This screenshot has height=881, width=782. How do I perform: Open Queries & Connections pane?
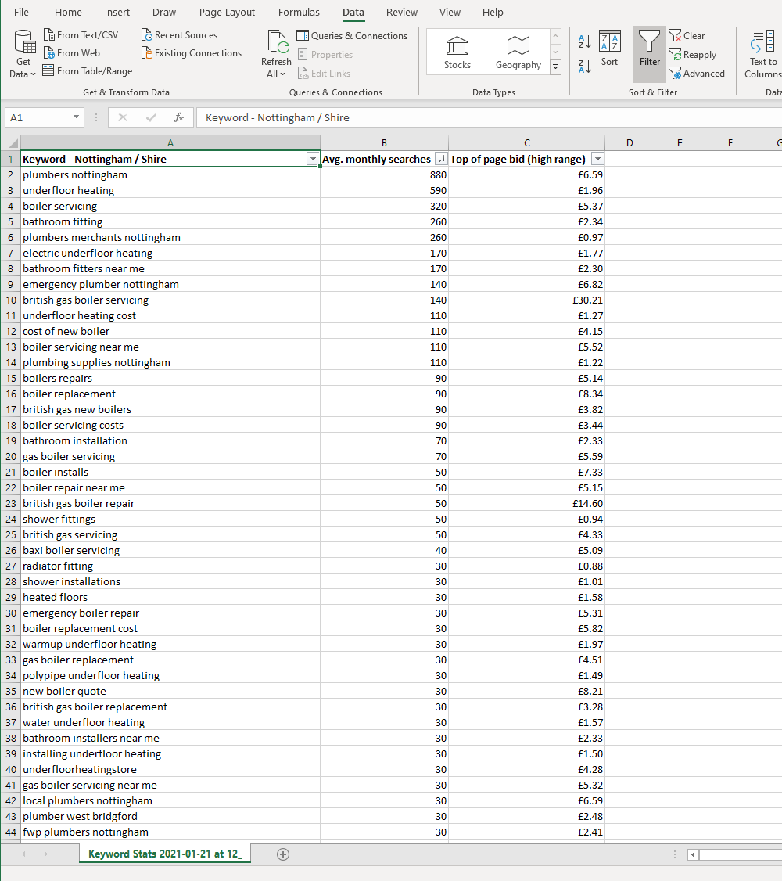[x=352, y=35]
